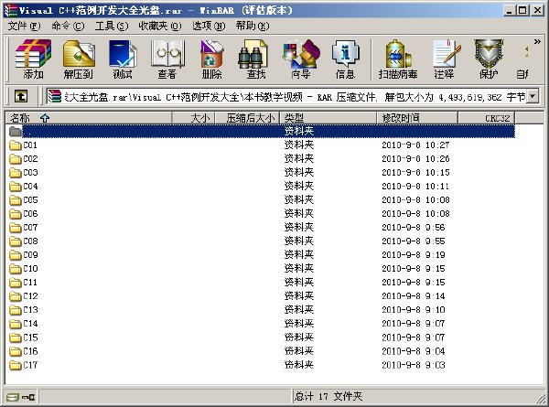Image resolution: width=549 pixels, height=407 pixels.
Task: Expand the address bar path dropdown
Action: (x=533, y=96)
